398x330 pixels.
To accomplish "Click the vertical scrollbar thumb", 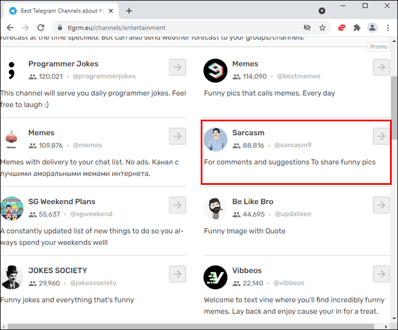I will tap(394, 108).
